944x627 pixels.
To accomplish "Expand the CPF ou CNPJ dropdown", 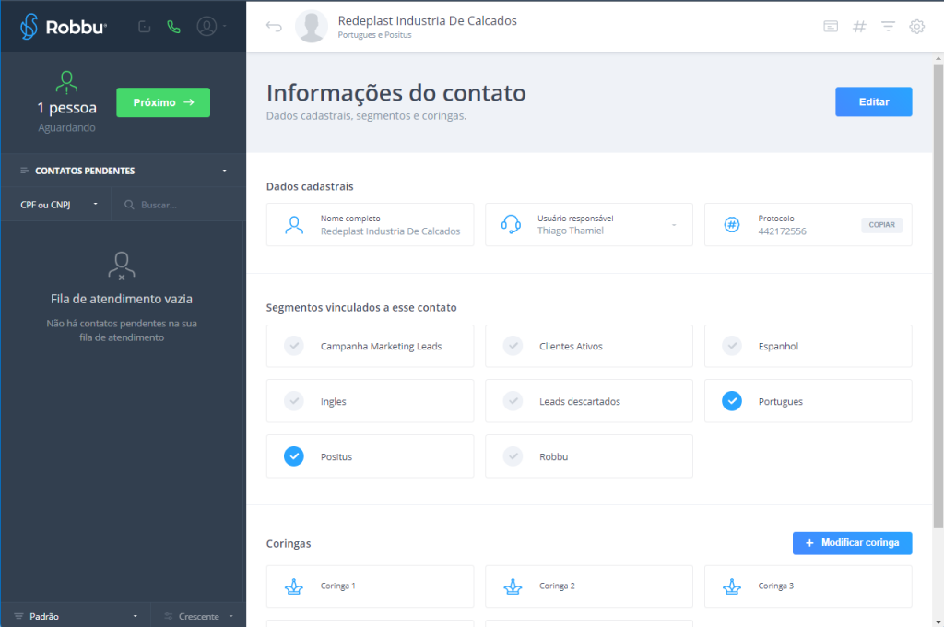I will (x=59, y=205).
